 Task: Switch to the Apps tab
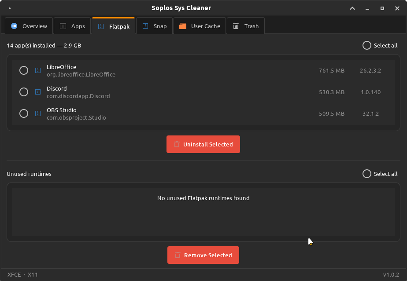(x=72, y=26)
